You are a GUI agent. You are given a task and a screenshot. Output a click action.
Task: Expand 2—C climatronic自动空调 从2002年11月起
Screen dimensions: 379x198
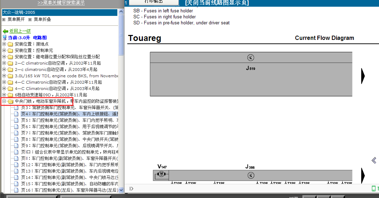pyautogui.click(x=4, y=63)
